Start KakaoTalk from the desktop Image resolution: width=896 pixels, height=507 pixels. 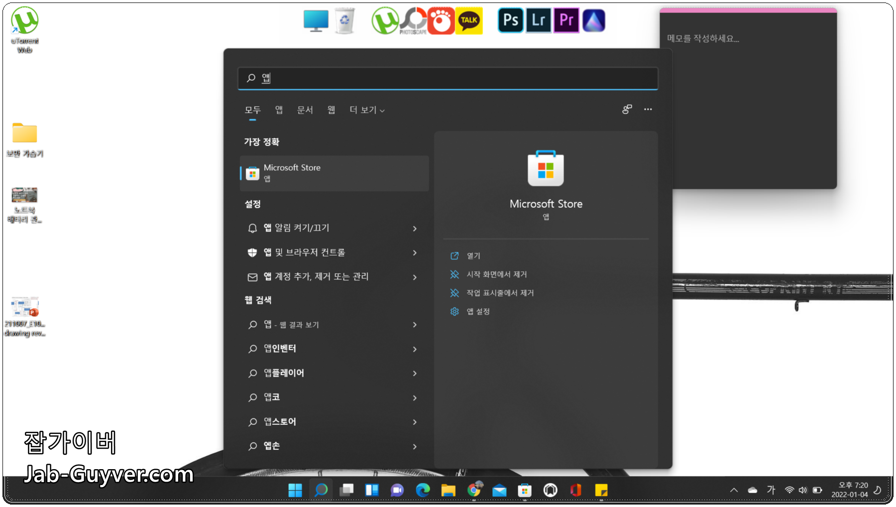[468, 20]
